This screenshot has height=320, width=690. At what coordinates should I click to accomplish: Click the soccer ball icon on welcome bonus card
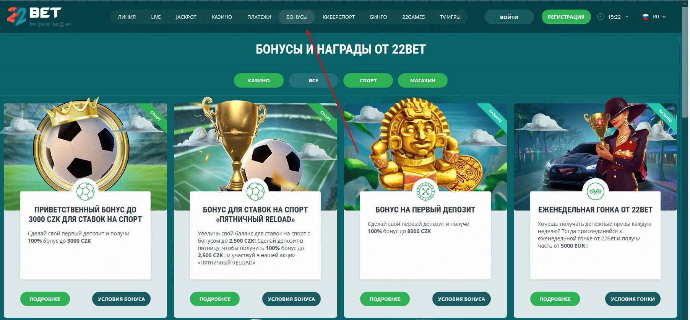point(85,191)
